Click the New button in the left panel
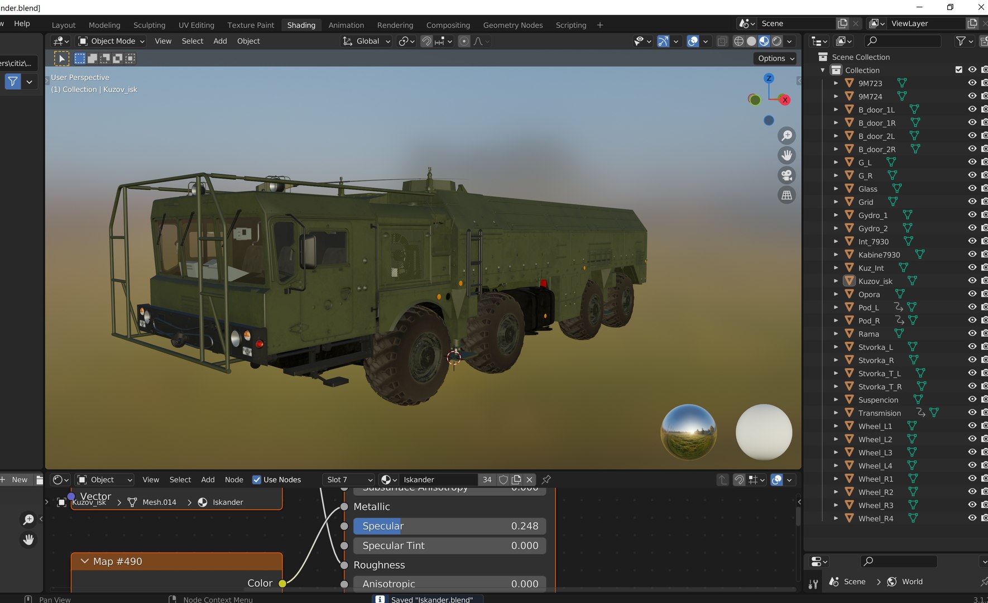The height and width of the screenshot is (603, 988). point(20,480)
